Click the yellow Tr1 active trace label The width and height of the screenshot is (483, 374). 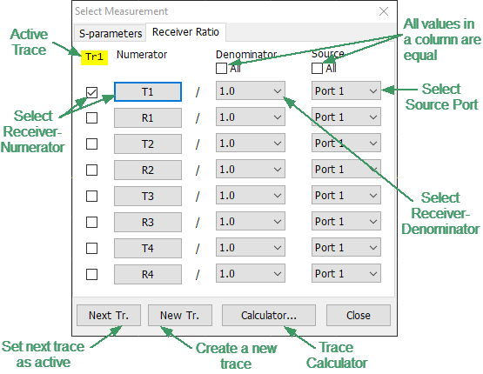click(94, 57)
